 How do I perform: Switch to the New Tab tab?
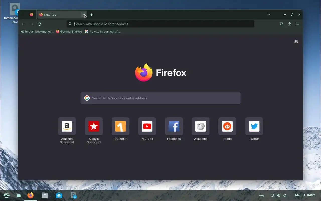[62, 15]
